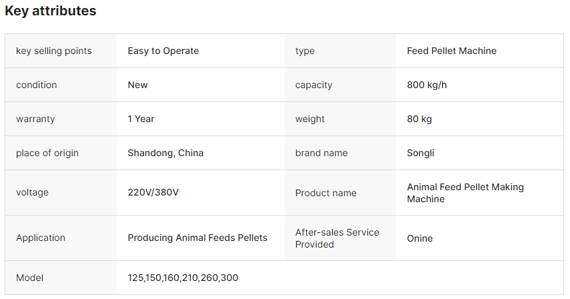Click 'Producing Animal Feeds Pellets' application value
Screen dimensions: 570x299
click(197, 238)
